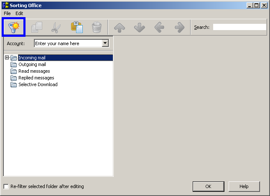Click the Copy toolbar icon

[36, 27]
